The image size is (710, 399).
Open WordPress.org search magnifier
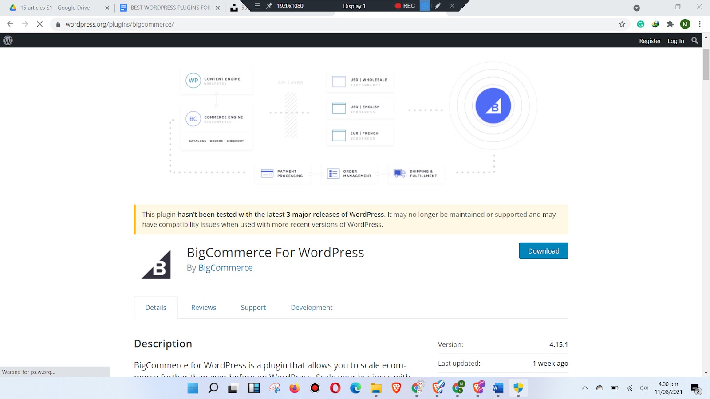[695, 40]
